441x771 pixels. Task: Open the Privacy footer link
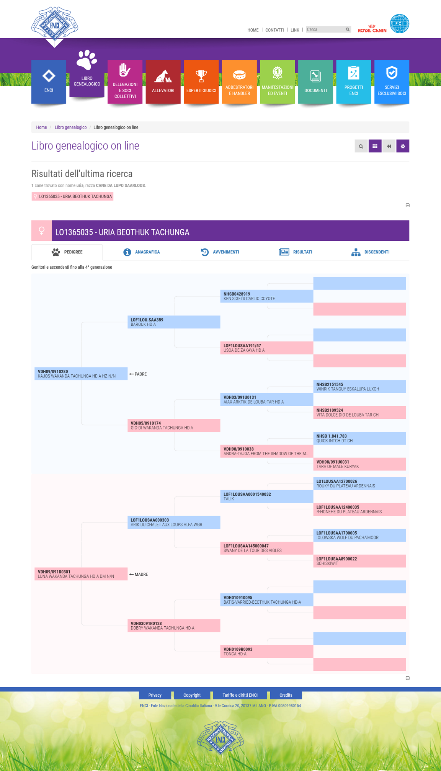[x=155, y=695]
